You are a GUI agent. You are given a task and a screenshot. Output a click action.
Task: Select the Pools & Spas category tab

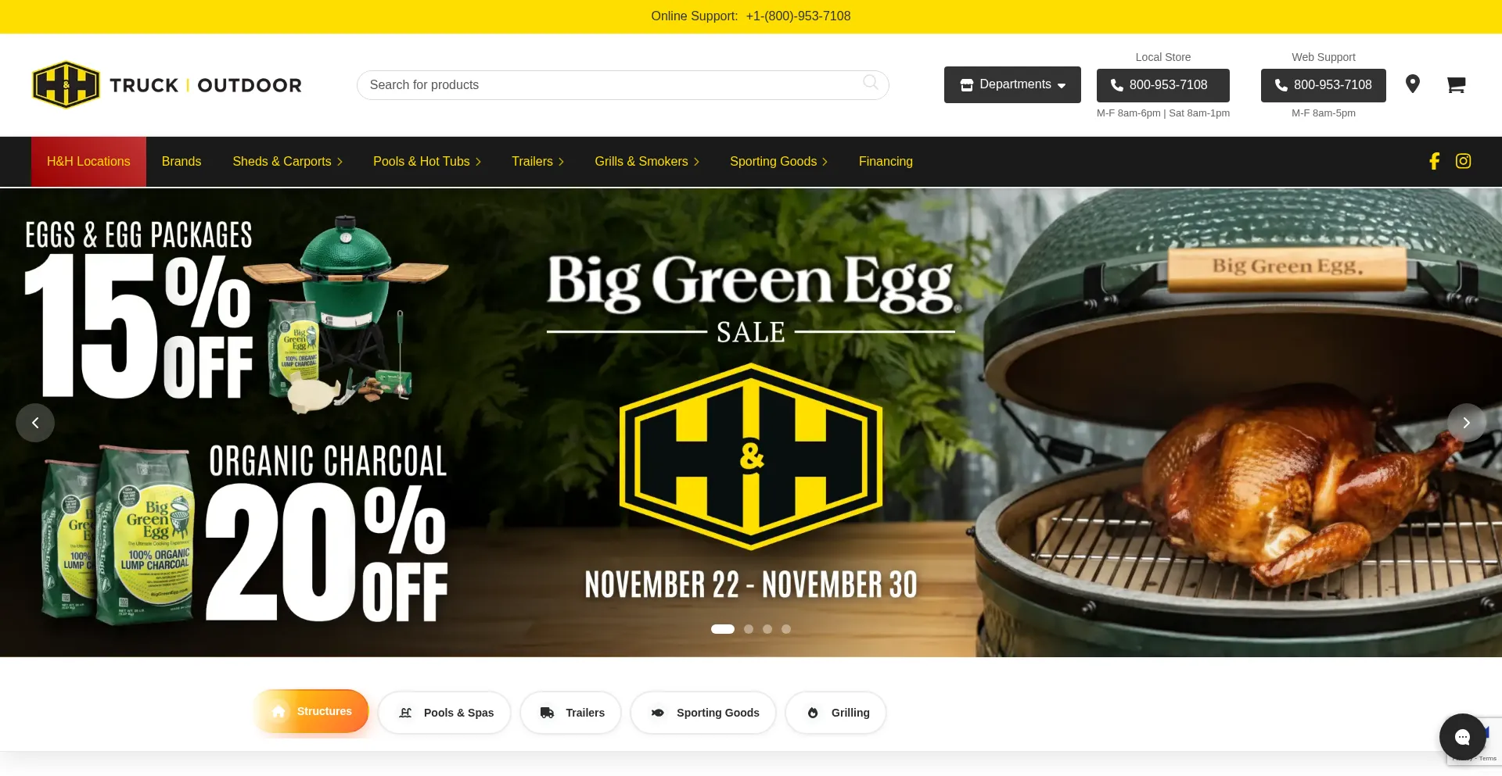point(444,713)
